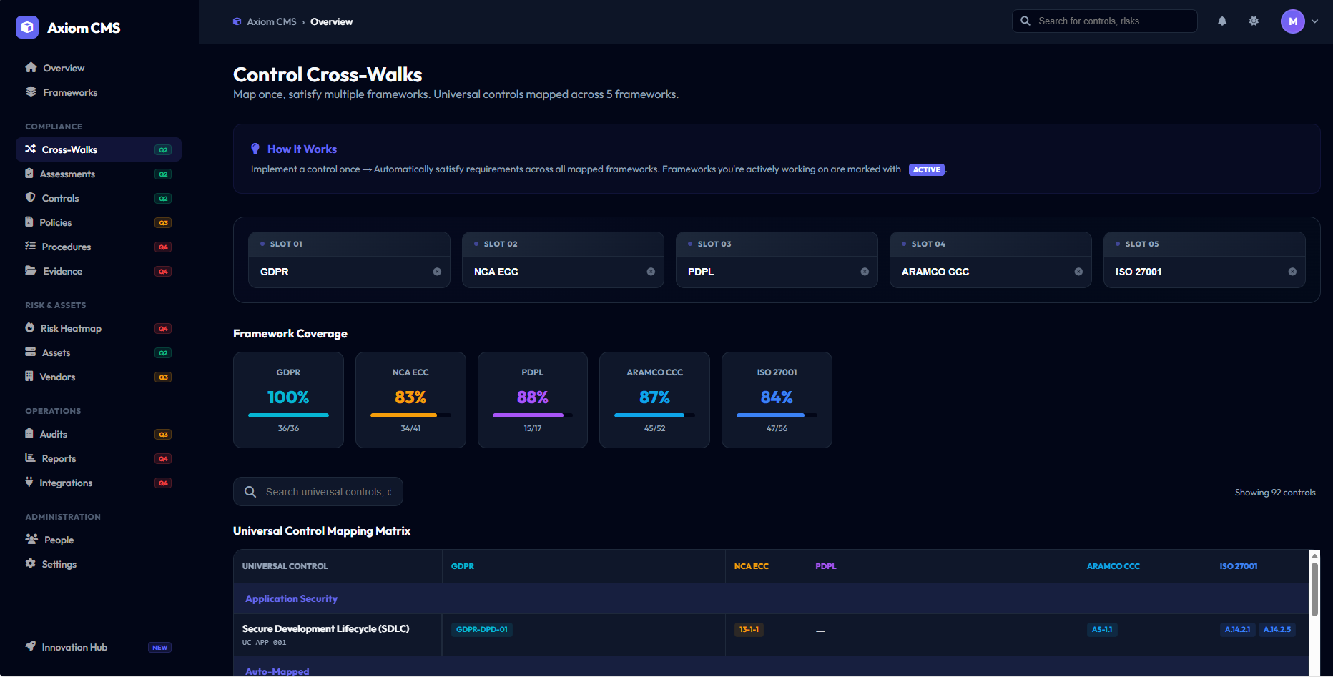Image resolution: width=1333 pixels, height=677 pixels.
Task: Click the NCA ECC coverage progress bar
Action: (410, 415)
